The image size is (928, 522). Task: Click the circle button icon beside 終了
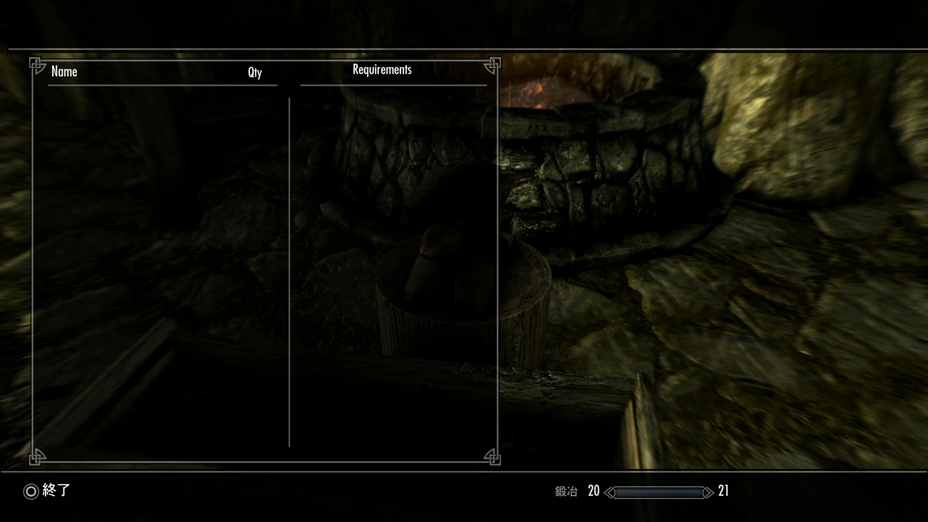point(31,492)
